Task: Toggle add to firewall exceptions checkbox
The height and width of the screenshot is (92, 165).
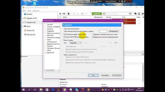Action: point(93,37)
